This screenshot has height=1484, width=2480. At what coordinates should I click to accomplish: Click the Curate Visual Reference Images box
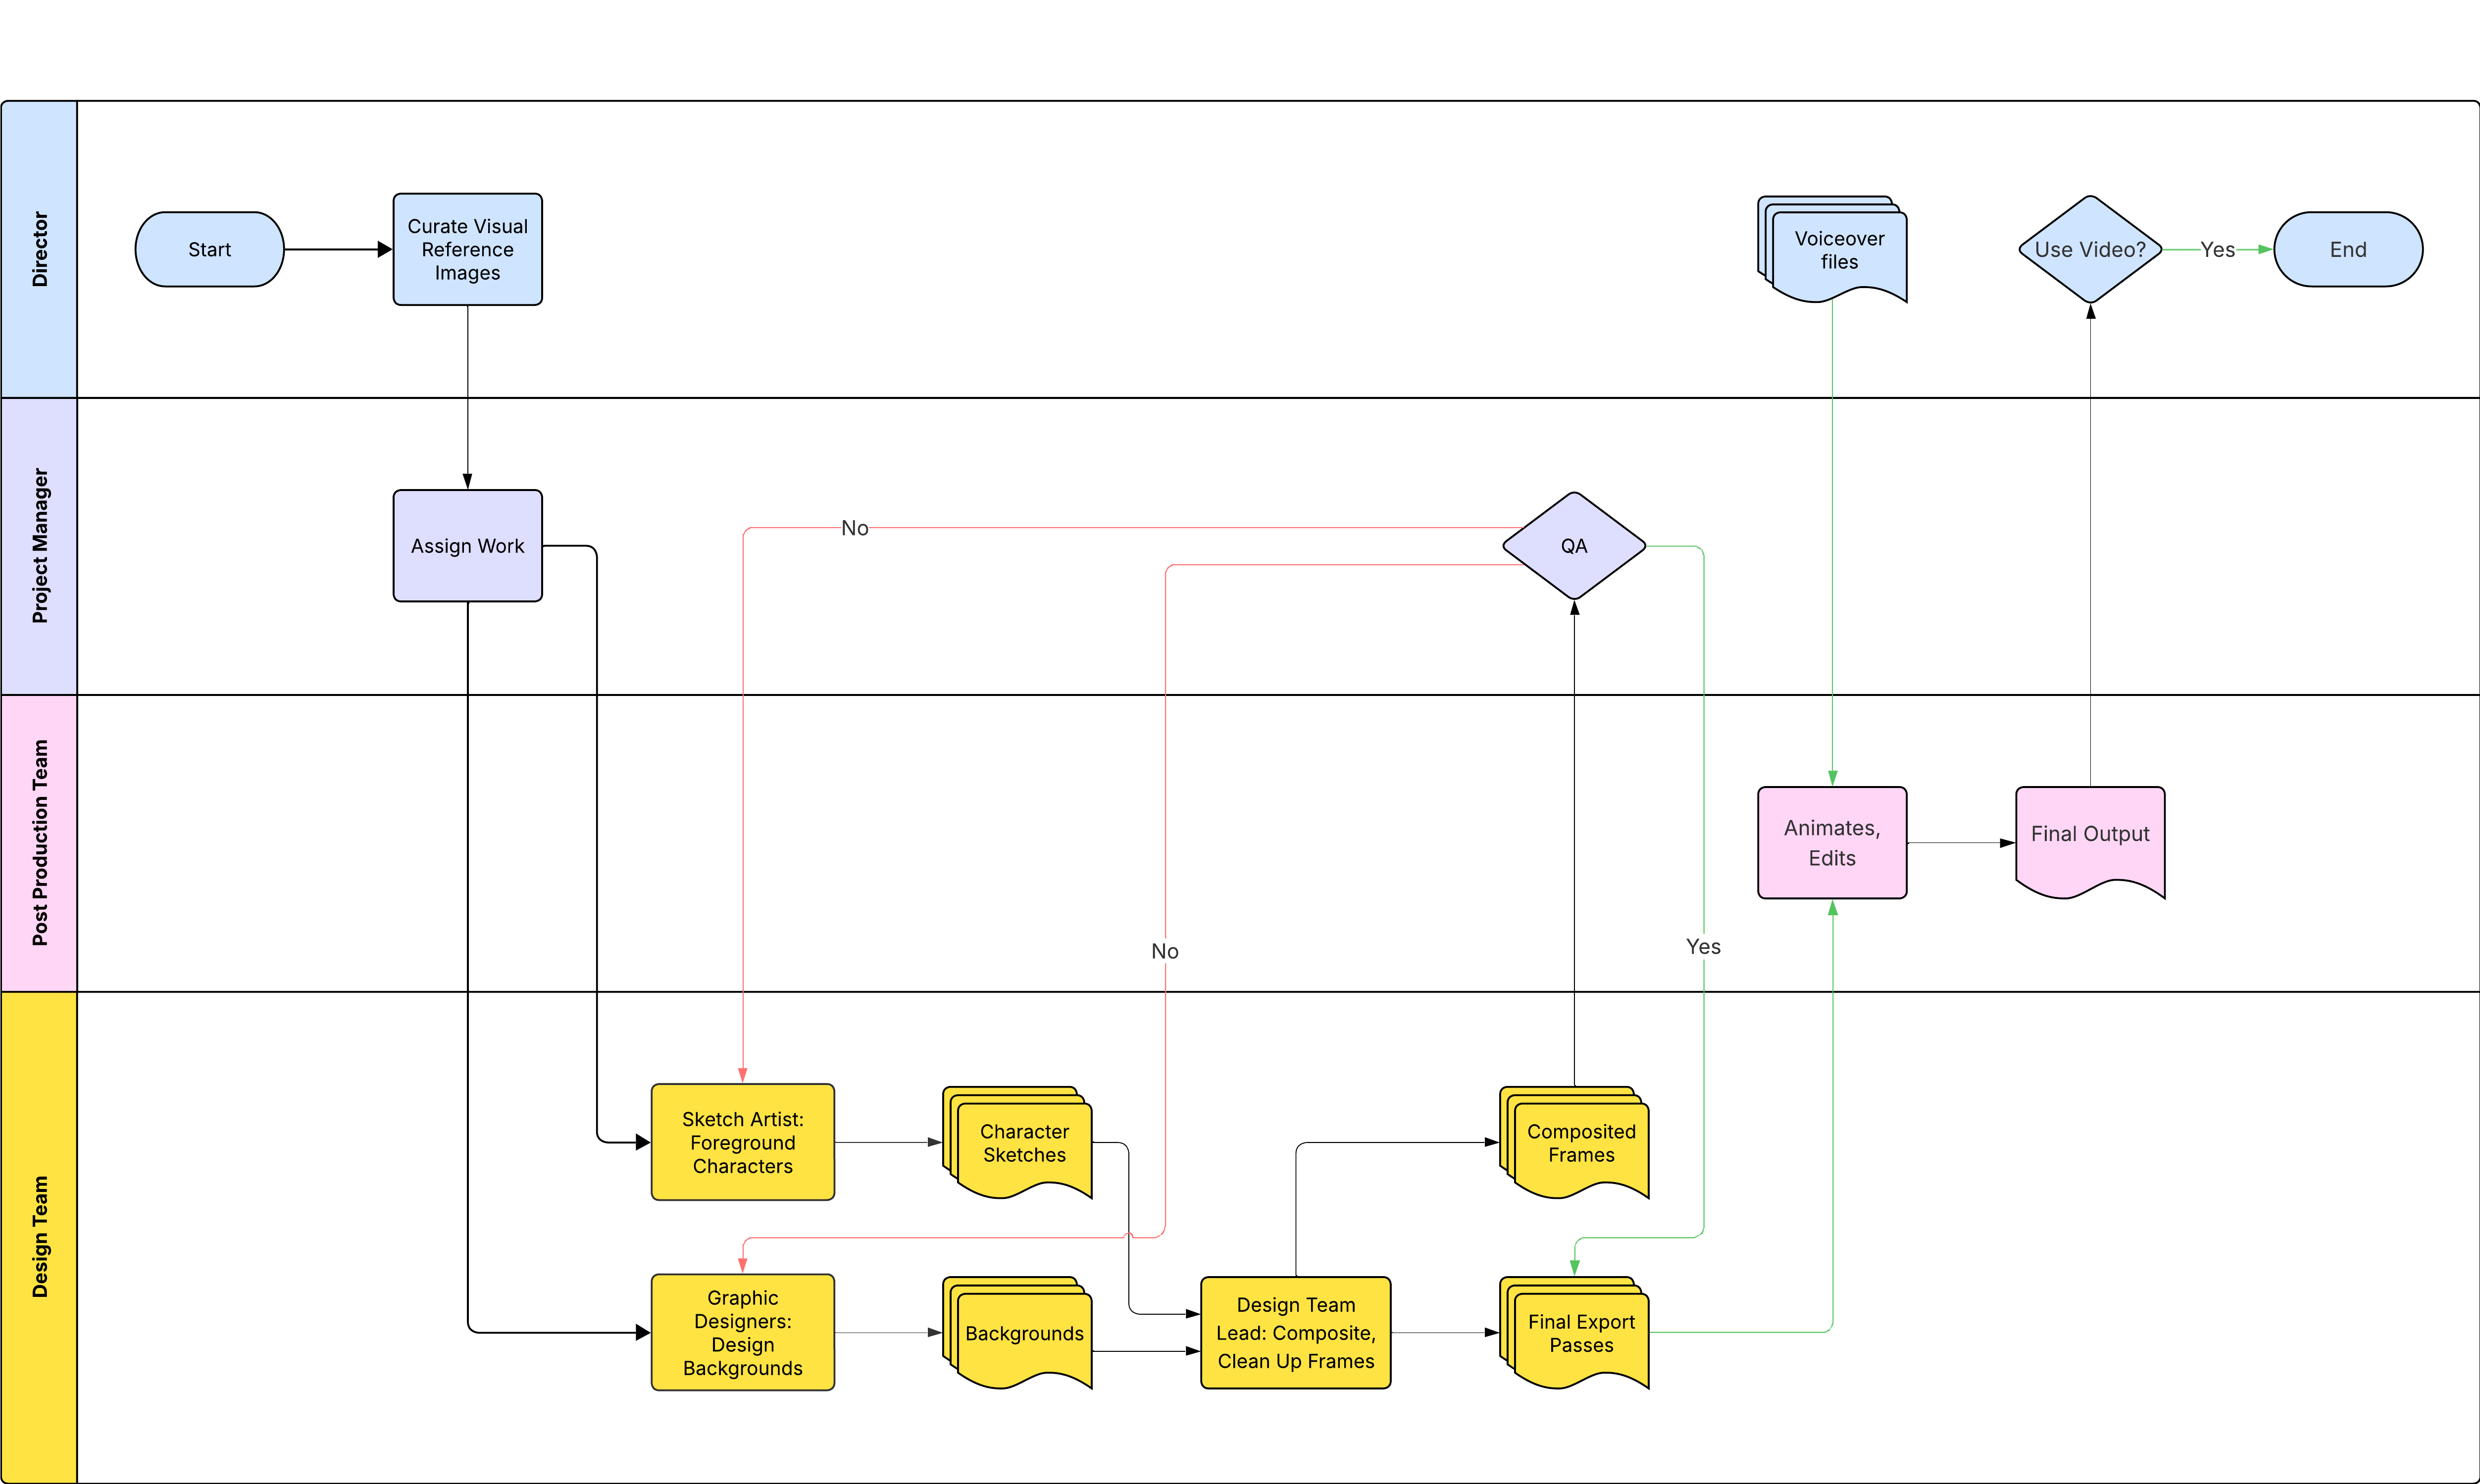467,249
